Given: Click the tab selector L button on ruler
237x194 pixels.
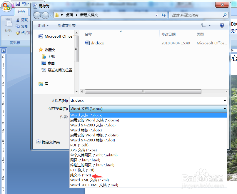Looking at the screenshot, I should 4,51.
